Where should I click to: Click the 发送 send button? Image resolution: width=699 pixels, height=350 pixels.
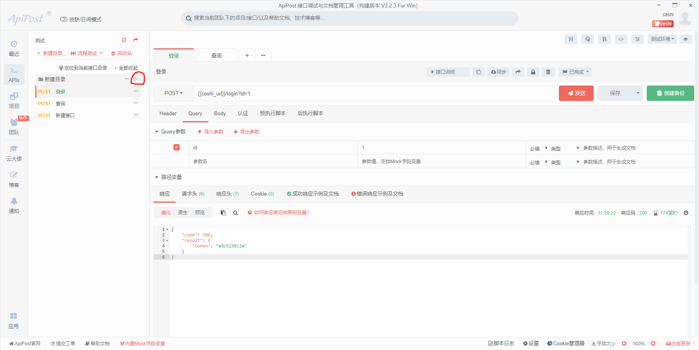pyautogui.click(x=576, y=93)
